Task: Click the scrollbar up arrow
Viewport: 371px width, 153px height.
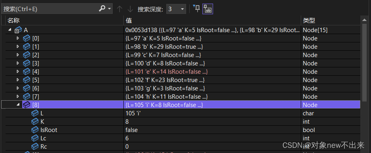Action: click(x=364, y=20)
